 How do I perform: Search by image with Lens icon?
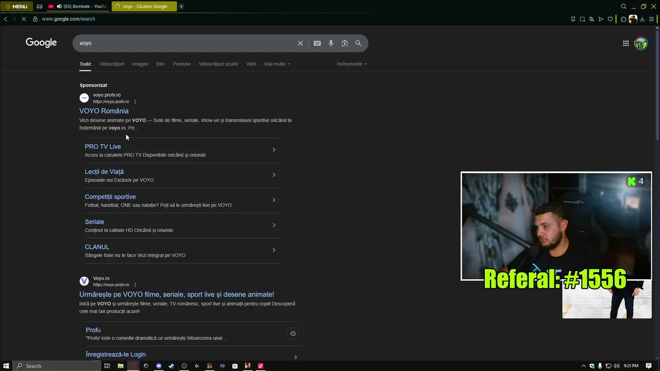pos(344,43)
